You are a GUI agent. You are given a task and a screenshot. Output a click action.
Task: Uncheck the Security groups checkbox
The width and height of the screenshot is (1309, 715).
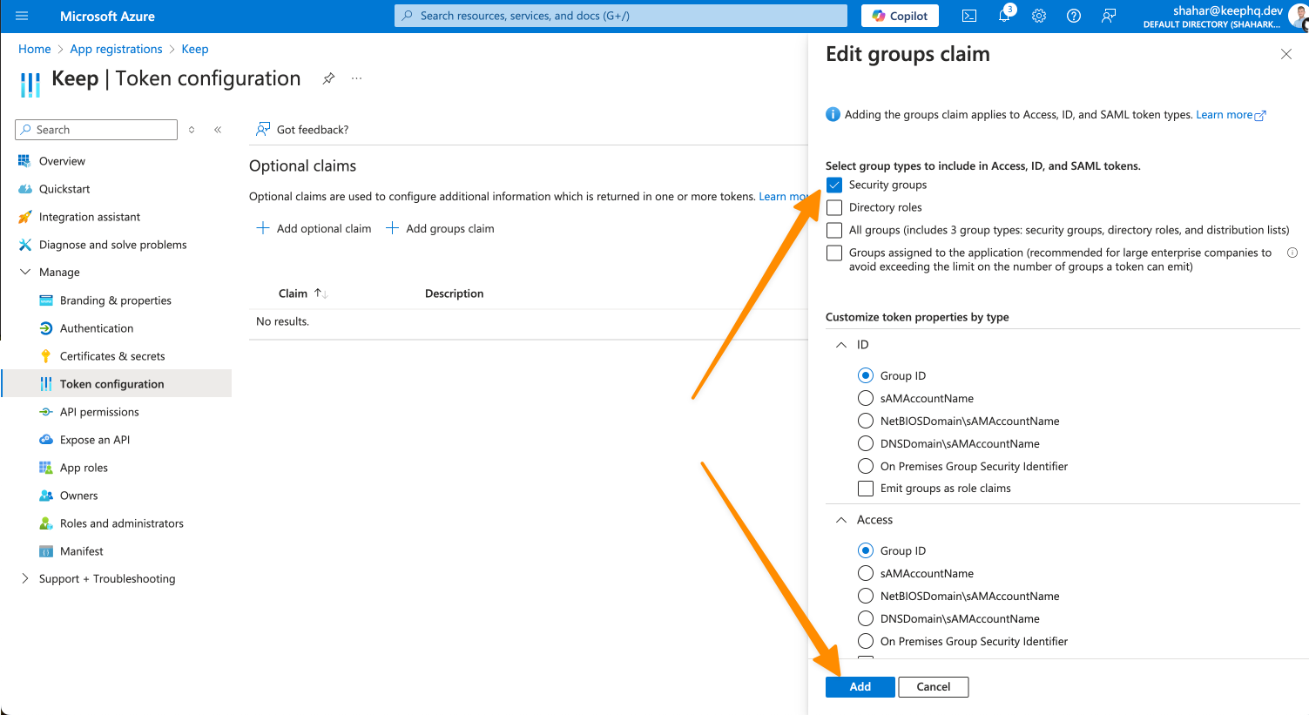[834, 185]
